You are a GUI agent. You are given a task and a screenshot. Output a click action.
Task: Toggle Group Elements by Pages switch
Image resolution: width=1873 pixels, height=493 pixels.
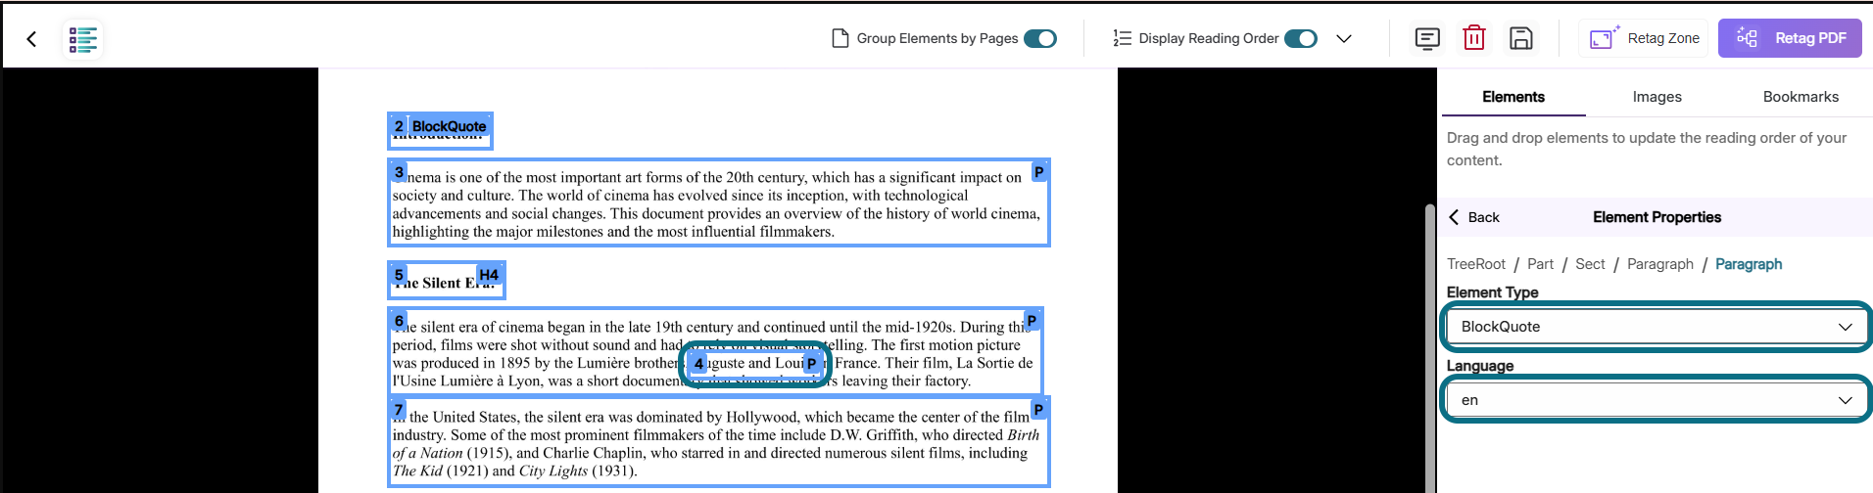1039,38
